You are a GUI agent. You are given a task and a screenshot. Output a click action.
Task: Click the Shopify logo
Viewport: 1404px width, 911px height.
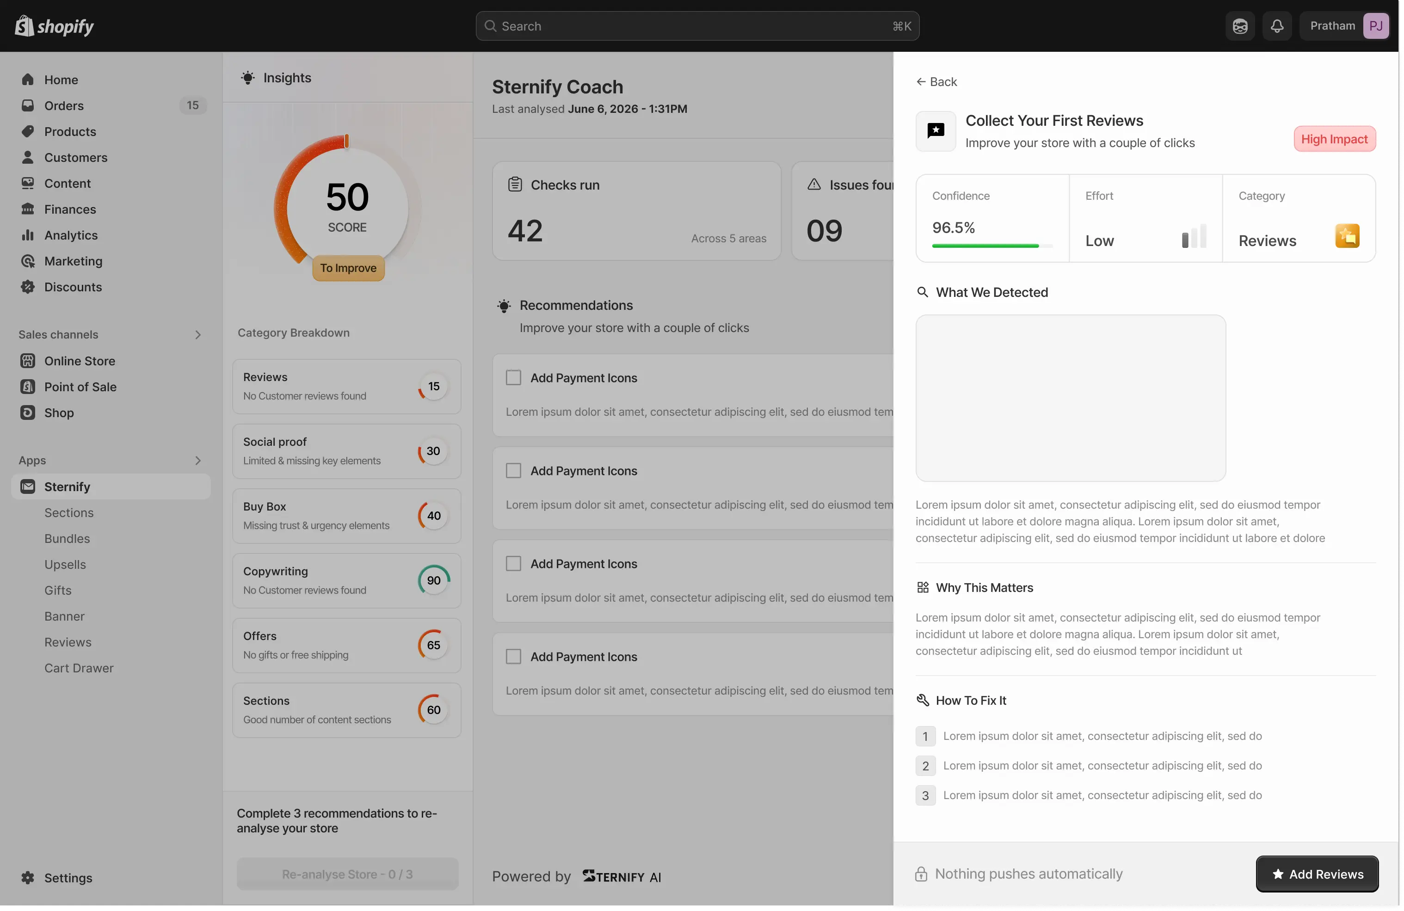point(54,26)
